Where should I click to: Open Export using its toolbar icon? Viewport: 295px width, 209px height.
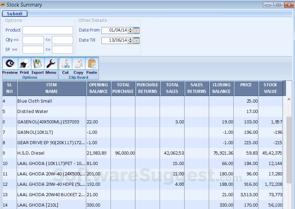(x=37, y=63)
